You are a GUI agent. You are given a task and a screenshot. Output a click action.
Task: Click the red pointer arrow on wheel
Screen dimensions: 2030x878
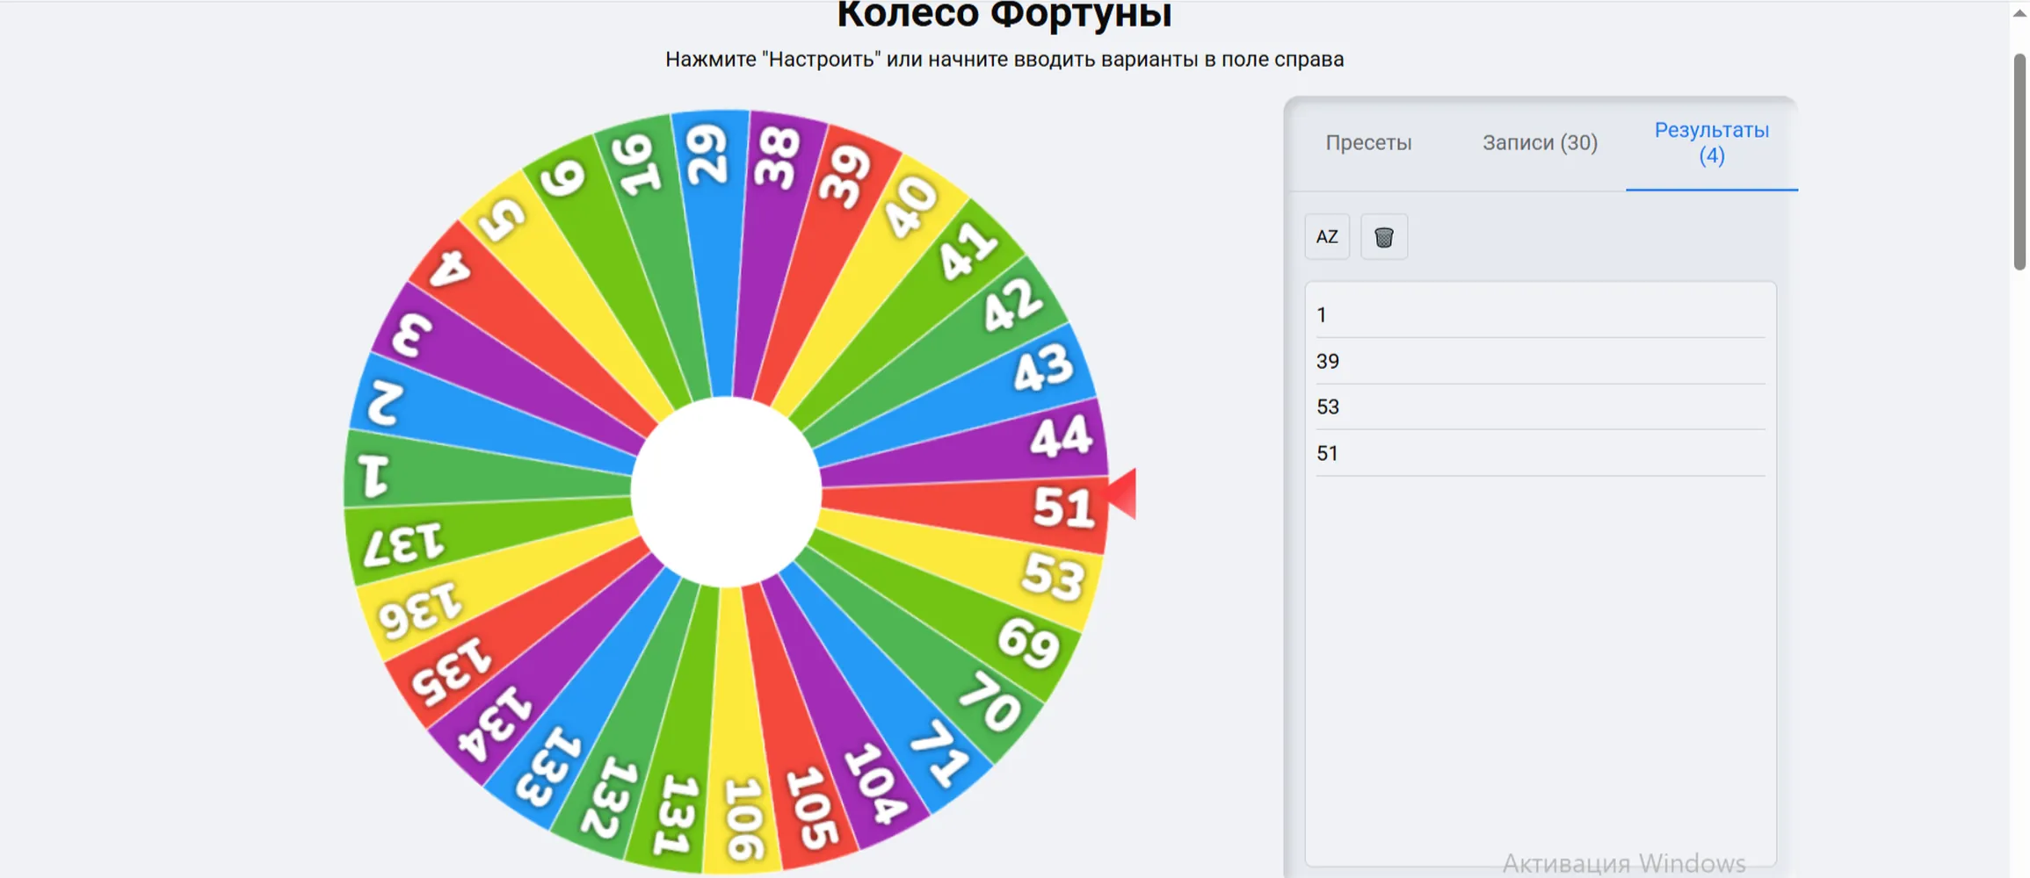(1122, 493)
